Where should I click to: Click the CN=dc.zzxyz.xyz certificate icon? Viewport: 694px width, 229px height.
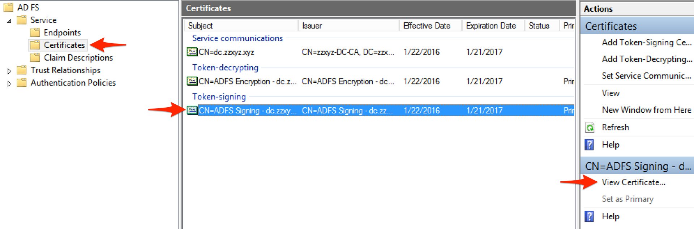[192, 52]
